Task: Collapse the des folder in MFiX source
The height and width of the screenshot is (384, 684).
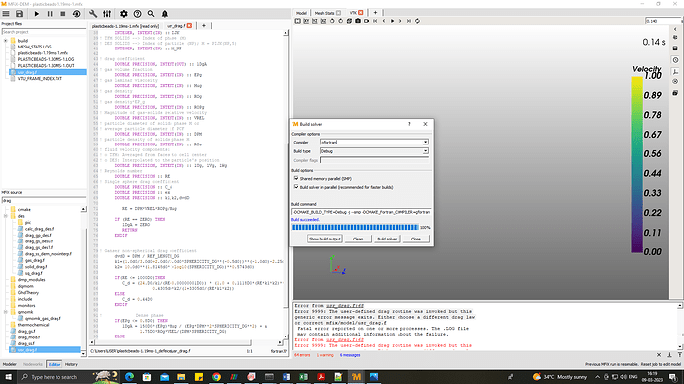Action: coord(6,216)
